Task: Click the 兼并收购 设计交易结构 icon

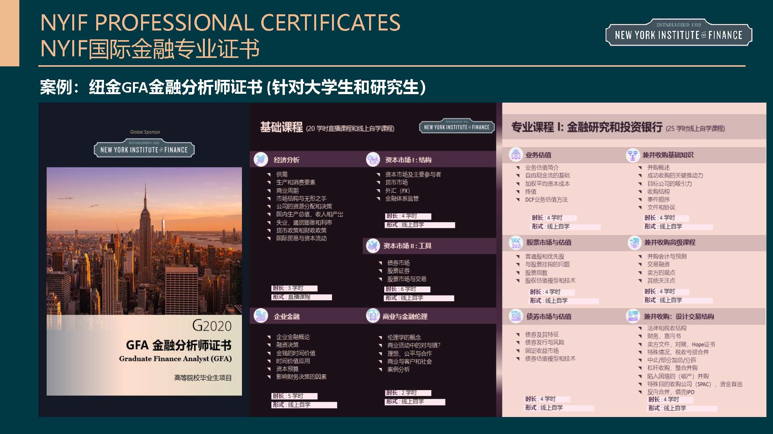Action: [x=633, y=316]
